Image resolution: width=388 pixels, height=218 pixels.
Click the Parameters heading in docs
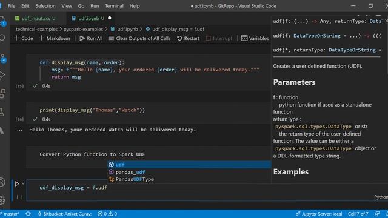tap(294, 82)
